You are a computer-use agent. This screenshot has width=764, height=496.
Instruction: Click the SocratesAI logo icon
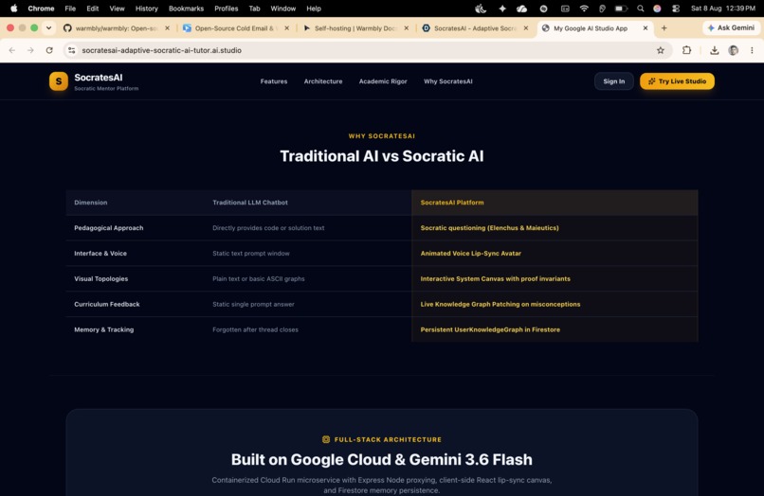click(x=59, y=81)
